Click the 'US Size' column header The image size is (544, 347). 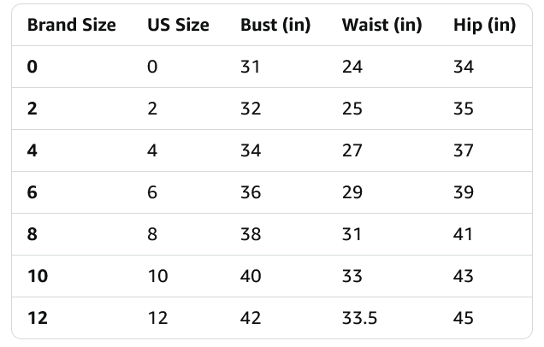pyautogui.click(x=178, y=25)
